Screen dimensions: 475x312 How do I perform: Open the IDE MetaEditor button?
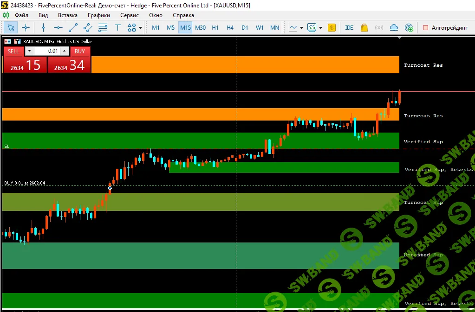point(349,27)
